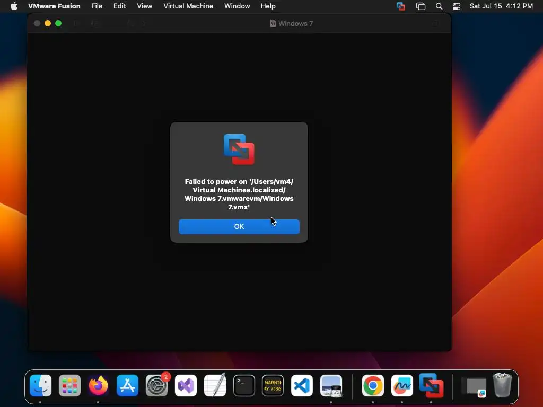Open the VMware Fusion application menu
543x407 pixels.
coord(54,6)
